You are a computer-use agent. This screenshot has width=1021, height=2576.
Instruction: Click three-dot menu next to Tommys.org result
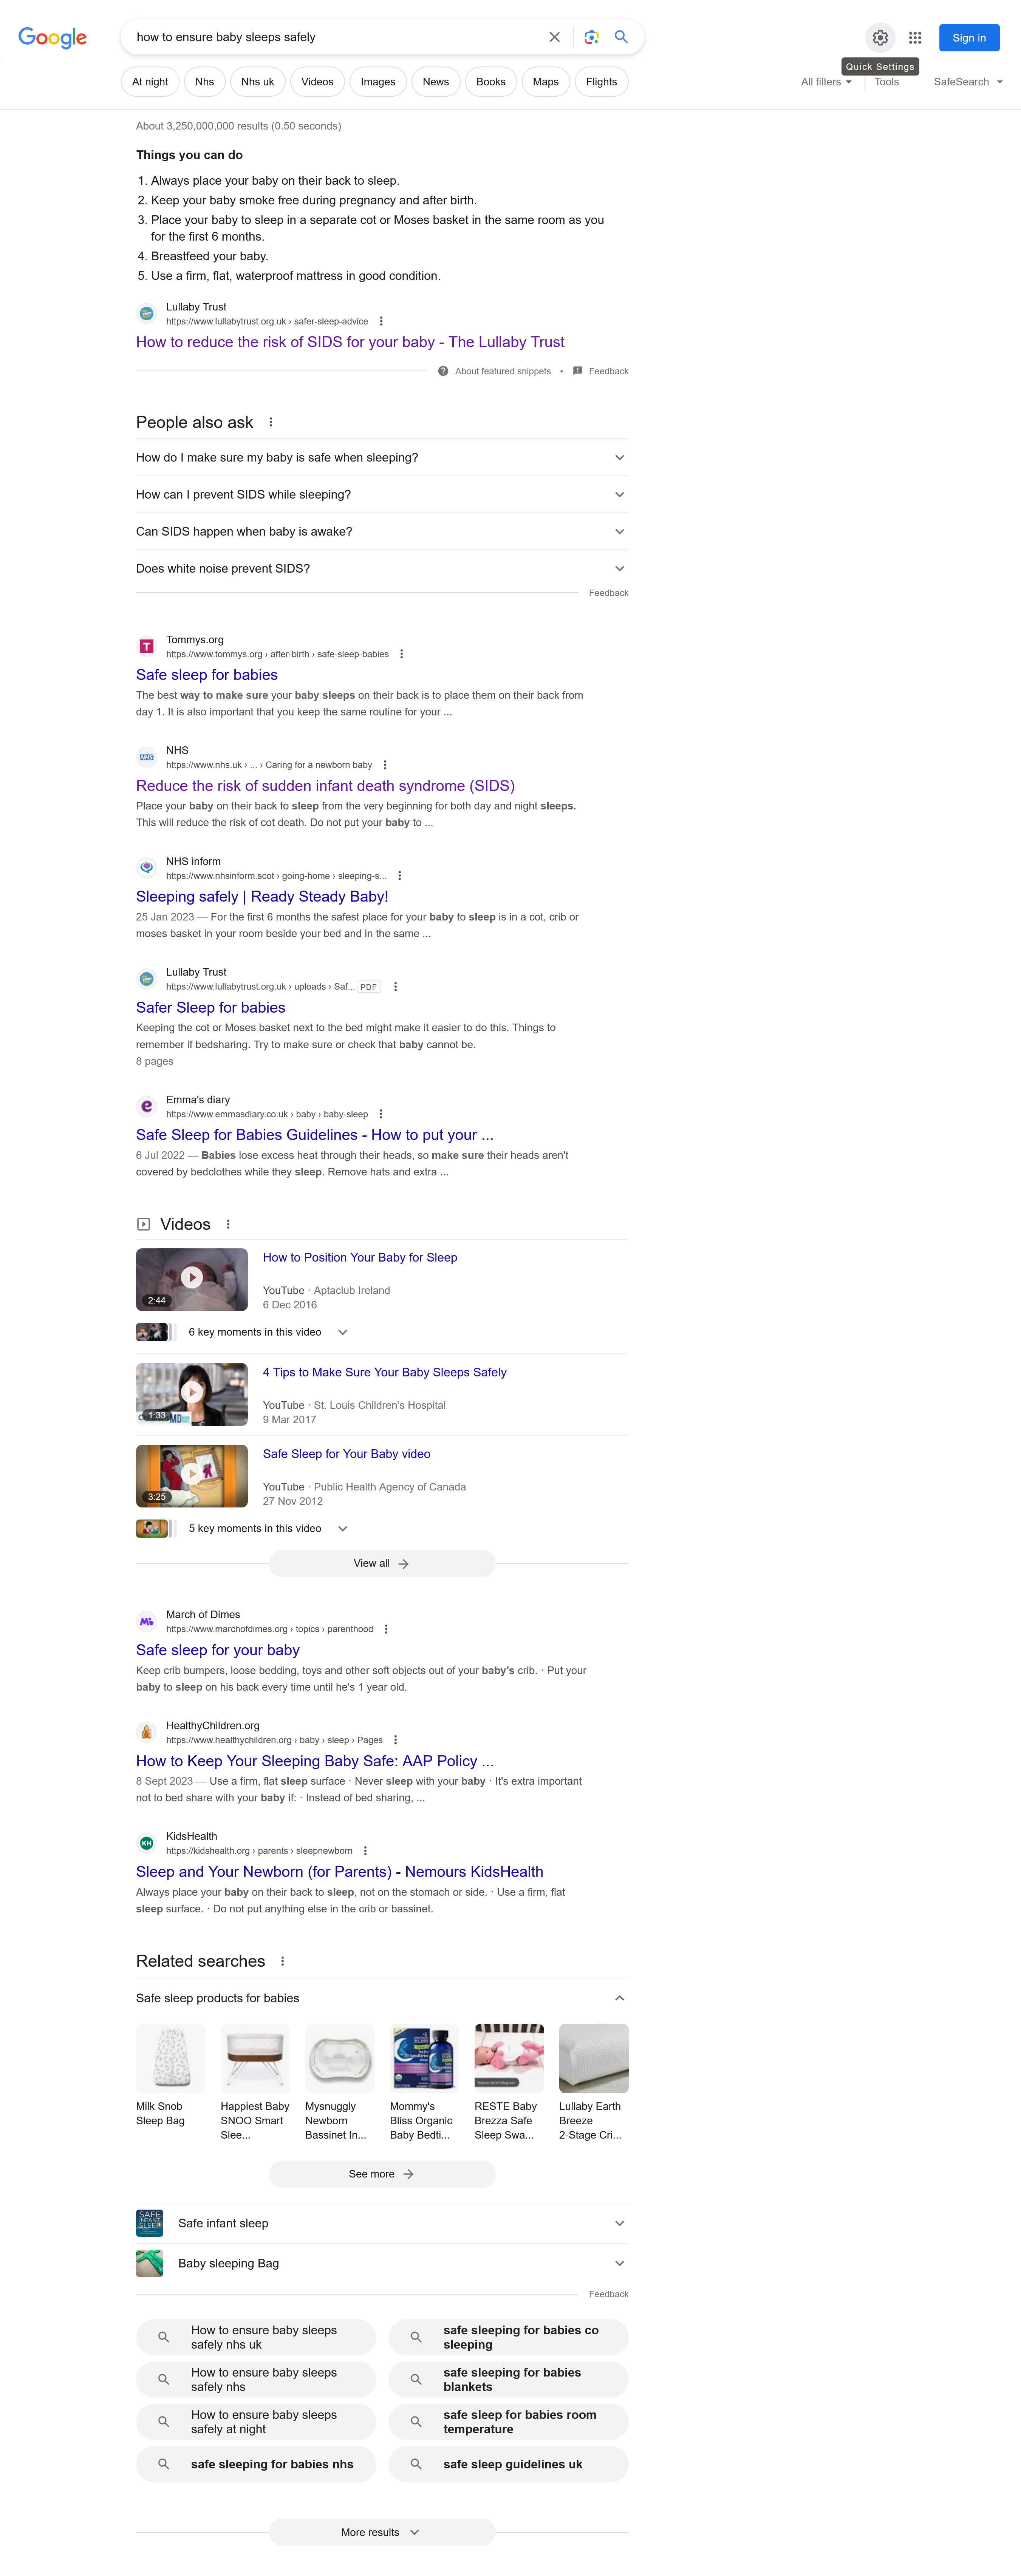coord(401,654)
